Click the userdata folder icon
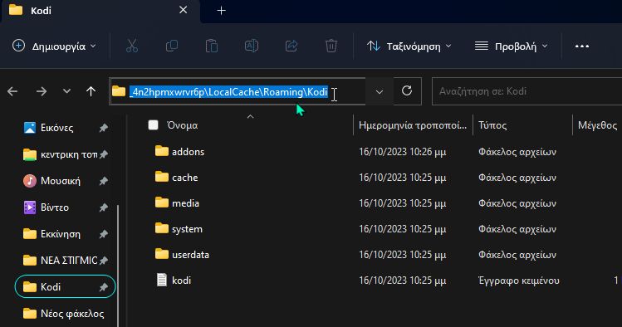622x327 pixels. coord(161,254)
